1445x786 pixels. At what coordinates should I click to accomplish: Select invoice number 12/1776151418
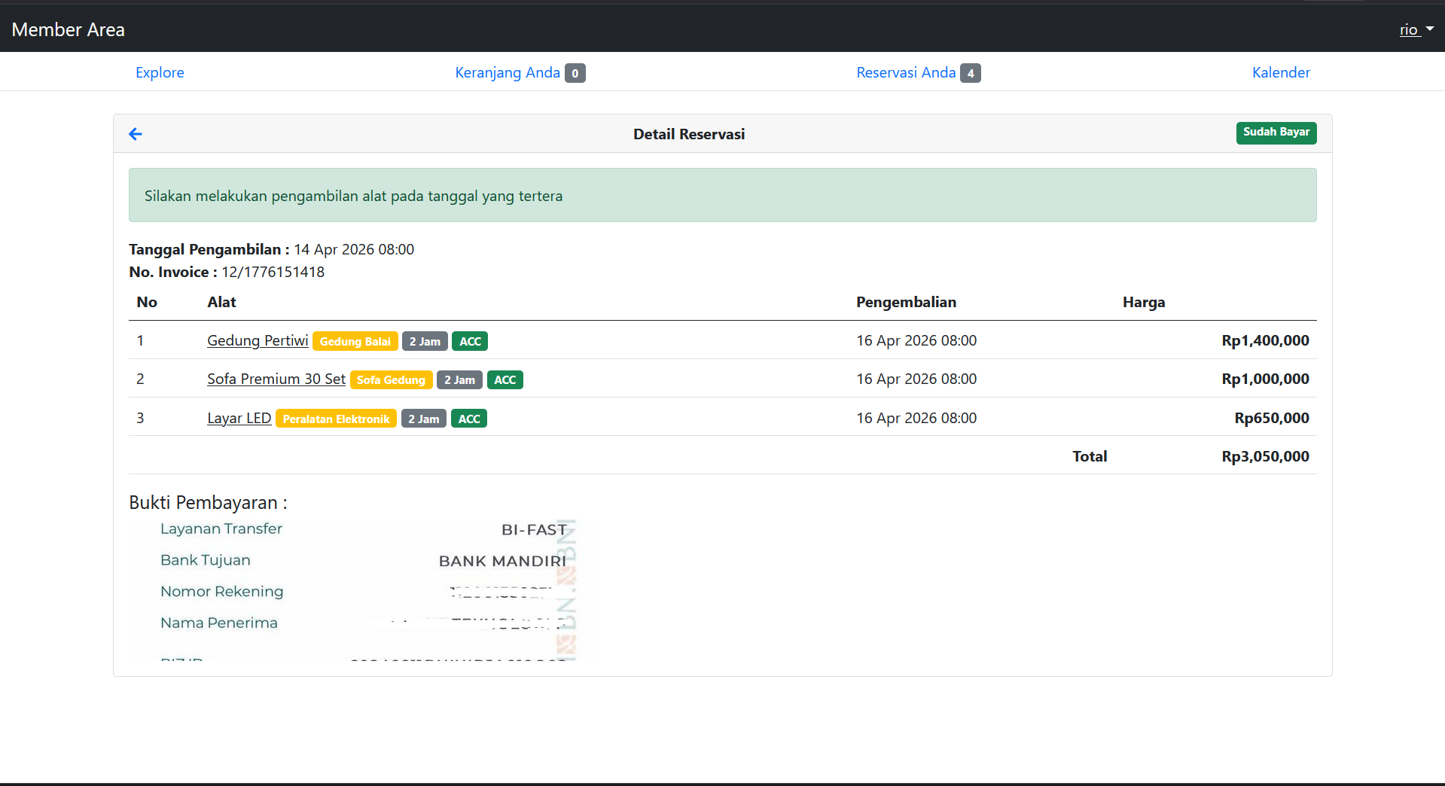(x=273, y=272)
